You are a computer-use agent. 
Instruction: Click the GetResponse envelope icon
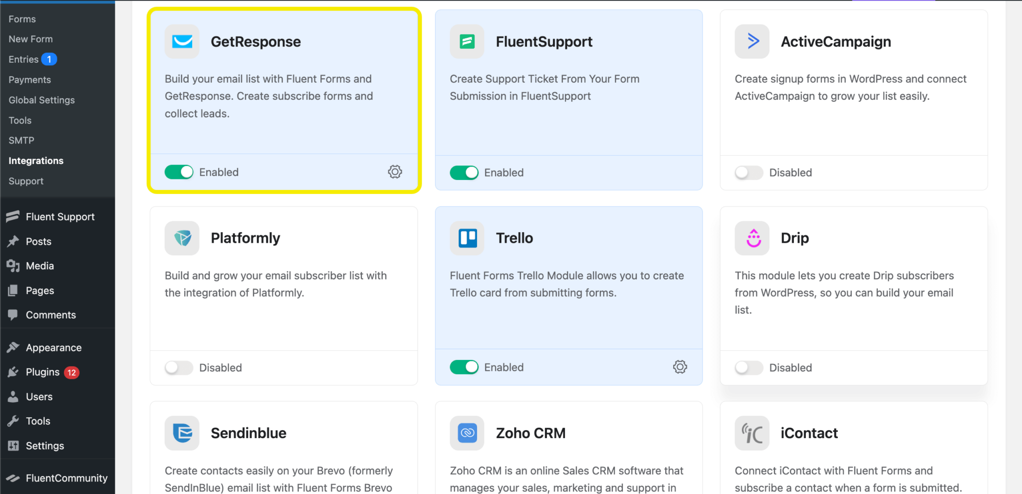pos(182,42)
